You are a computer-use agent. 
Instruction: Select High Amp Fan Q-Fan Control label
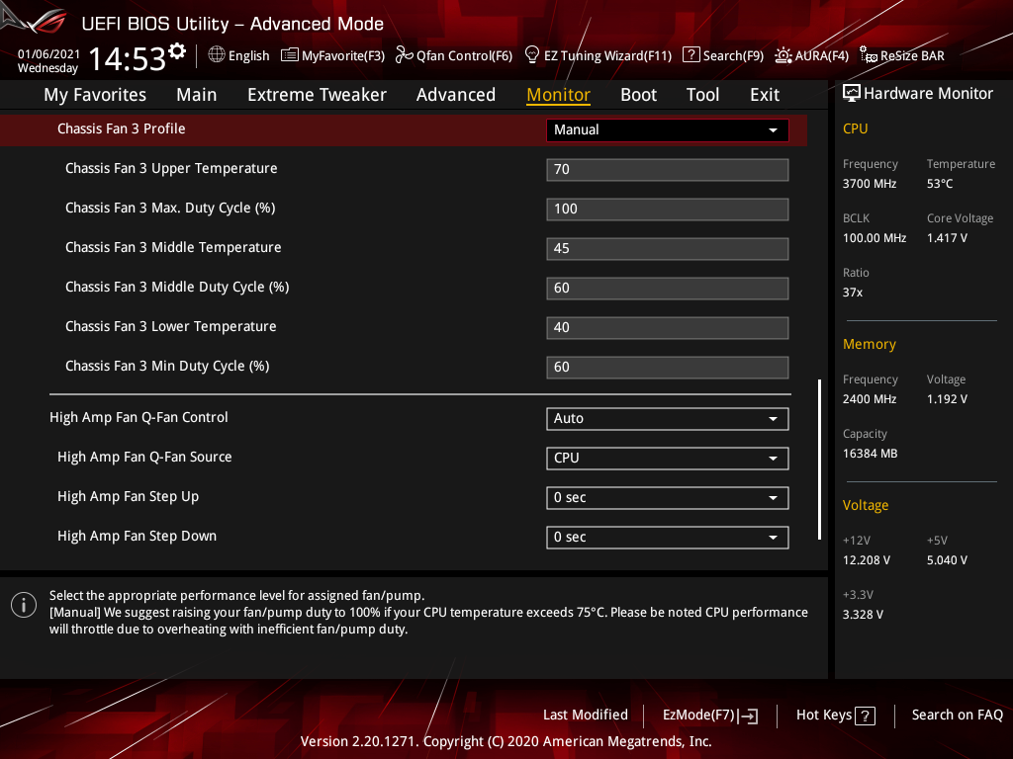click(138, 417)
